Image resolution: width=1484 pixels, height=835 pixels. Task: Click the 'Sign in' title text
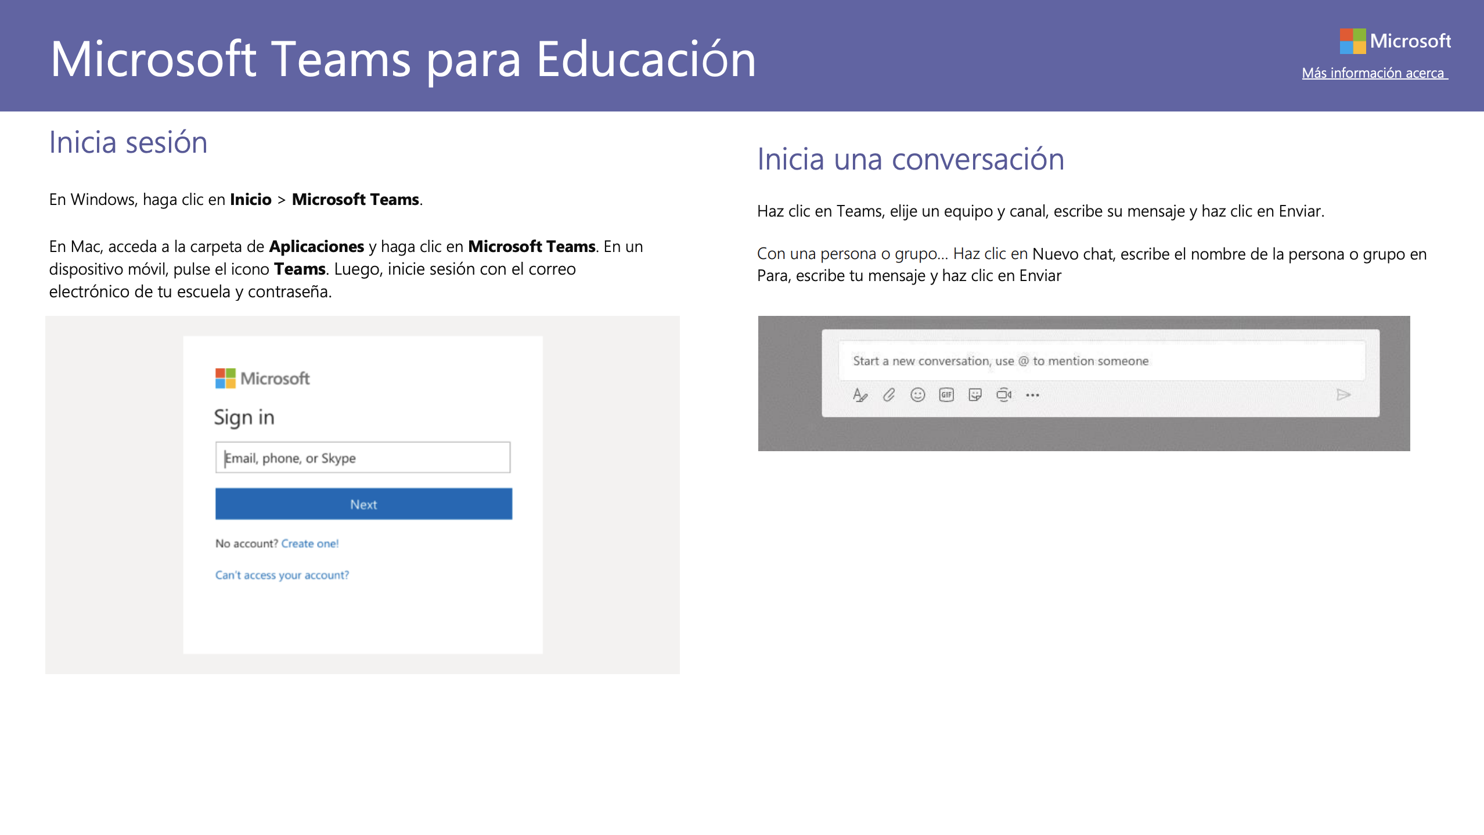click(244, 417)
